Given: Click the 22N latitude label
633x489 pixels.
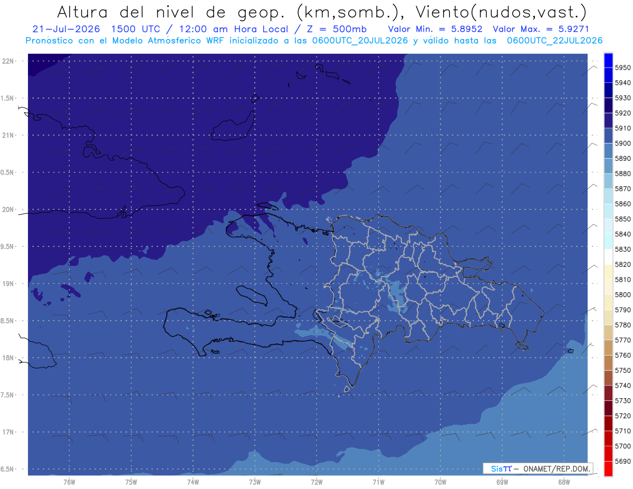Looking at the screenshot, I should coord(9,61).
